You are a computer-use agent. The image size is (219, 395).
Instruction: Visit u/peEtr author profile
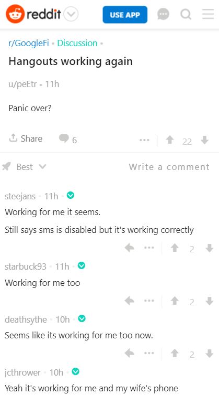pos(23,84)
